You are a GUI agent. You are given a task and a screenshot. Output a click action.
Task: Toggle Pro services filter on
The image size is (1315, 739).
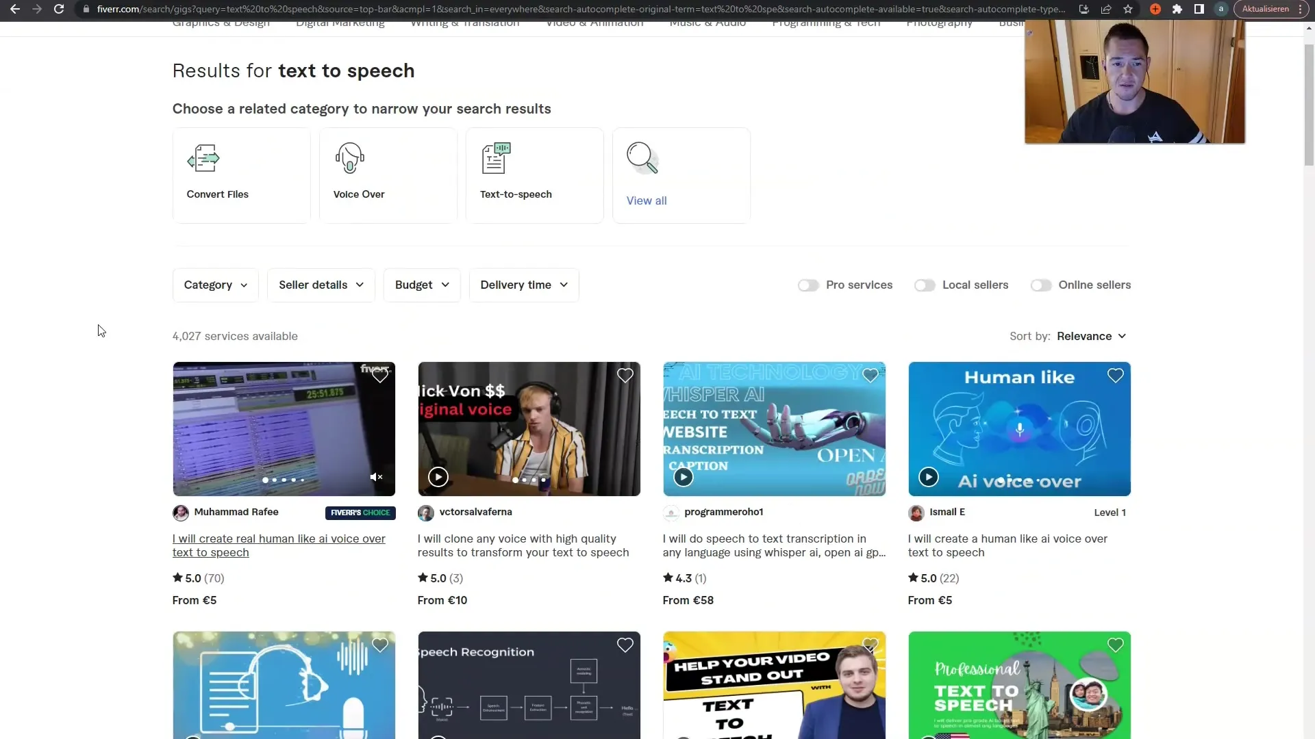pos(807,284)
